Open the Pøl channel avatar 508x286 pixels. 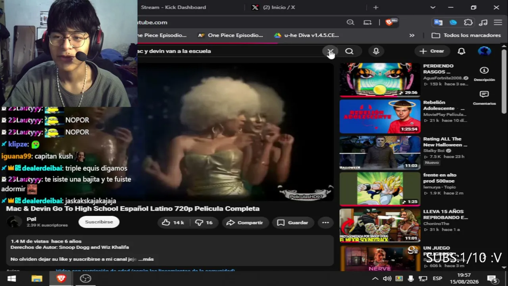click(14, 222)
